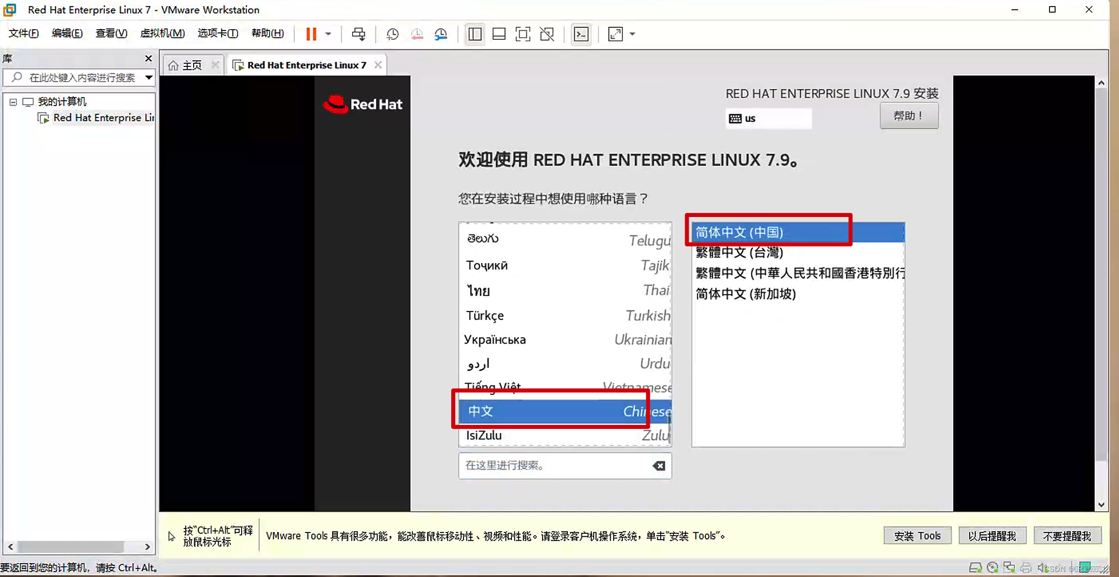Clear the language search field icon
Image resolution: width=1119 pixels, height=577 pixels.
pos(659,466)
